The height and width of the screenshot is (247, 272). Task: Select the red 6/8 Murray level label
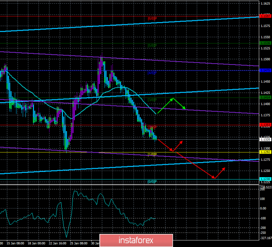tap(152, 18)
